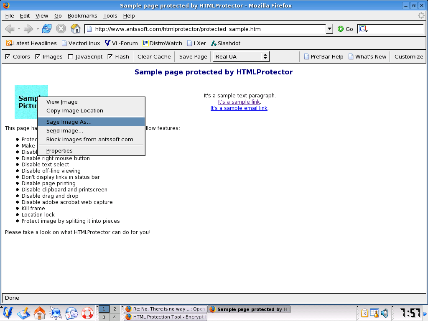Image resolution: width=428 pixels, height=321 pixels.
Task: Choose Block Images from antssoft.com
Action: point(91,139)
